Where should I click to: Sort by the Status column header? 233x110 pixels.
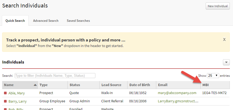83,85
